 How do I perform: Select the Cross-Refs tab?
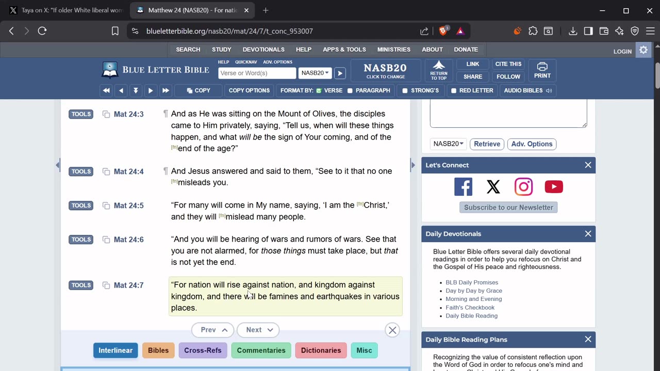coord(203,350)
